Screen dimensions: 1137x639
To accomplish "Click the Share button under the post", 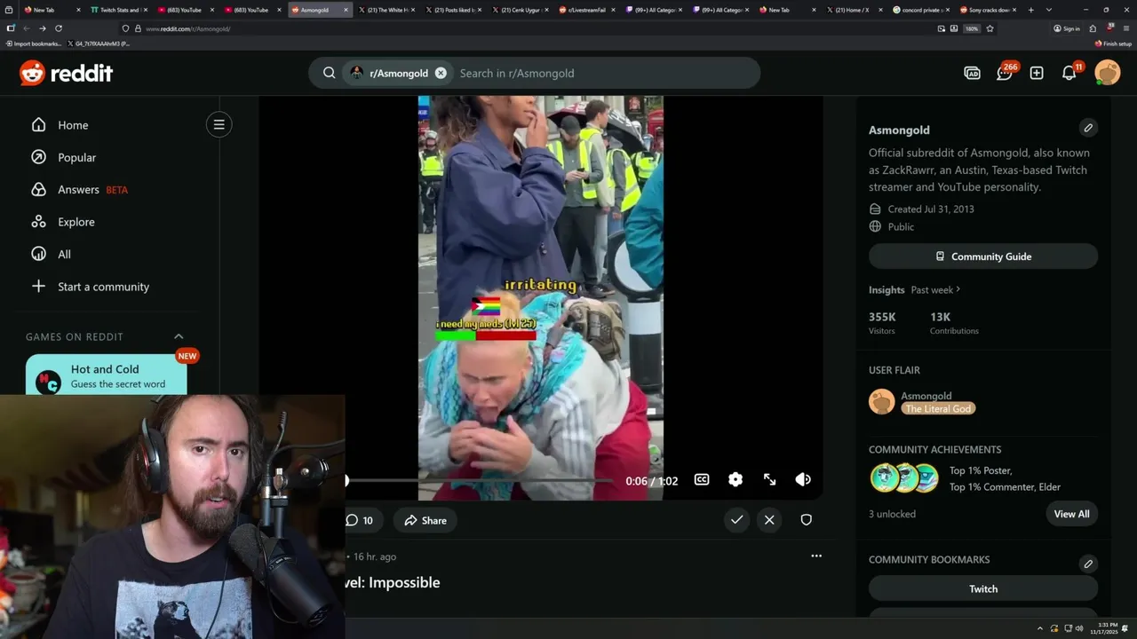I will 425,520.
